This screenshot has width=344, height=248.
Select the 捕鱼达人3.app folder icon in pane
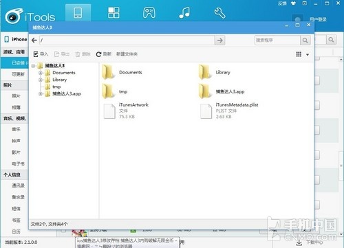pyautogui.click(x=205, y=91)
